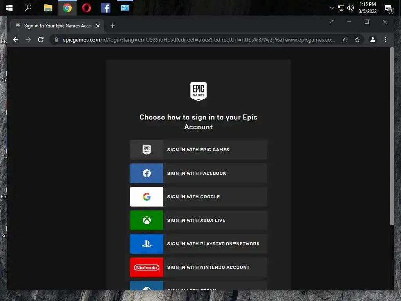This screenshot has width=401, height=301.
Task: Open File Explorer from taskbar
Action: 48,8
